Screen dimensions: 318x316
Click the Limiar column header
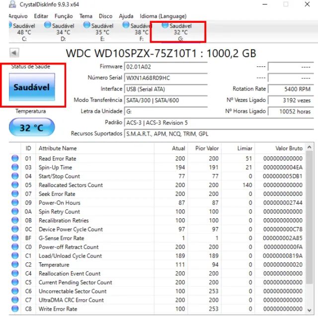(x=238, y=148)
